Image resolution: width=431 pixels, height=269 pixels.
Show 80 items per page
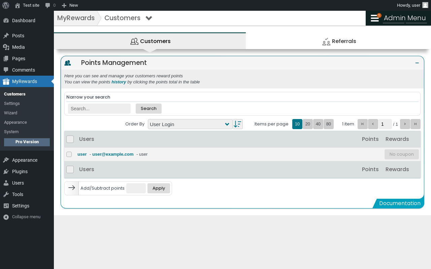point(329,124)
